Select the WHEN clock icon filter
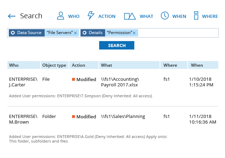 point(165,16)
